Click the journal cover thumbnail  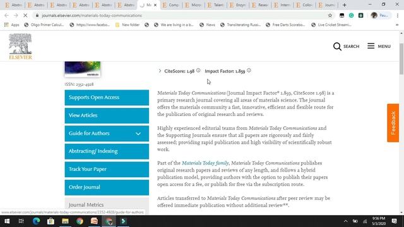click(83, 69)
